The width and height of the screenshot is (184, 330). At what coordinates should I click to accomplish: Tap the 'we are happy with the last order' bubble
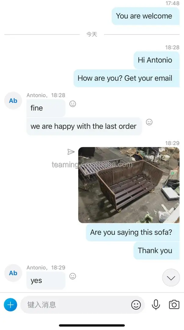(84, 126)
